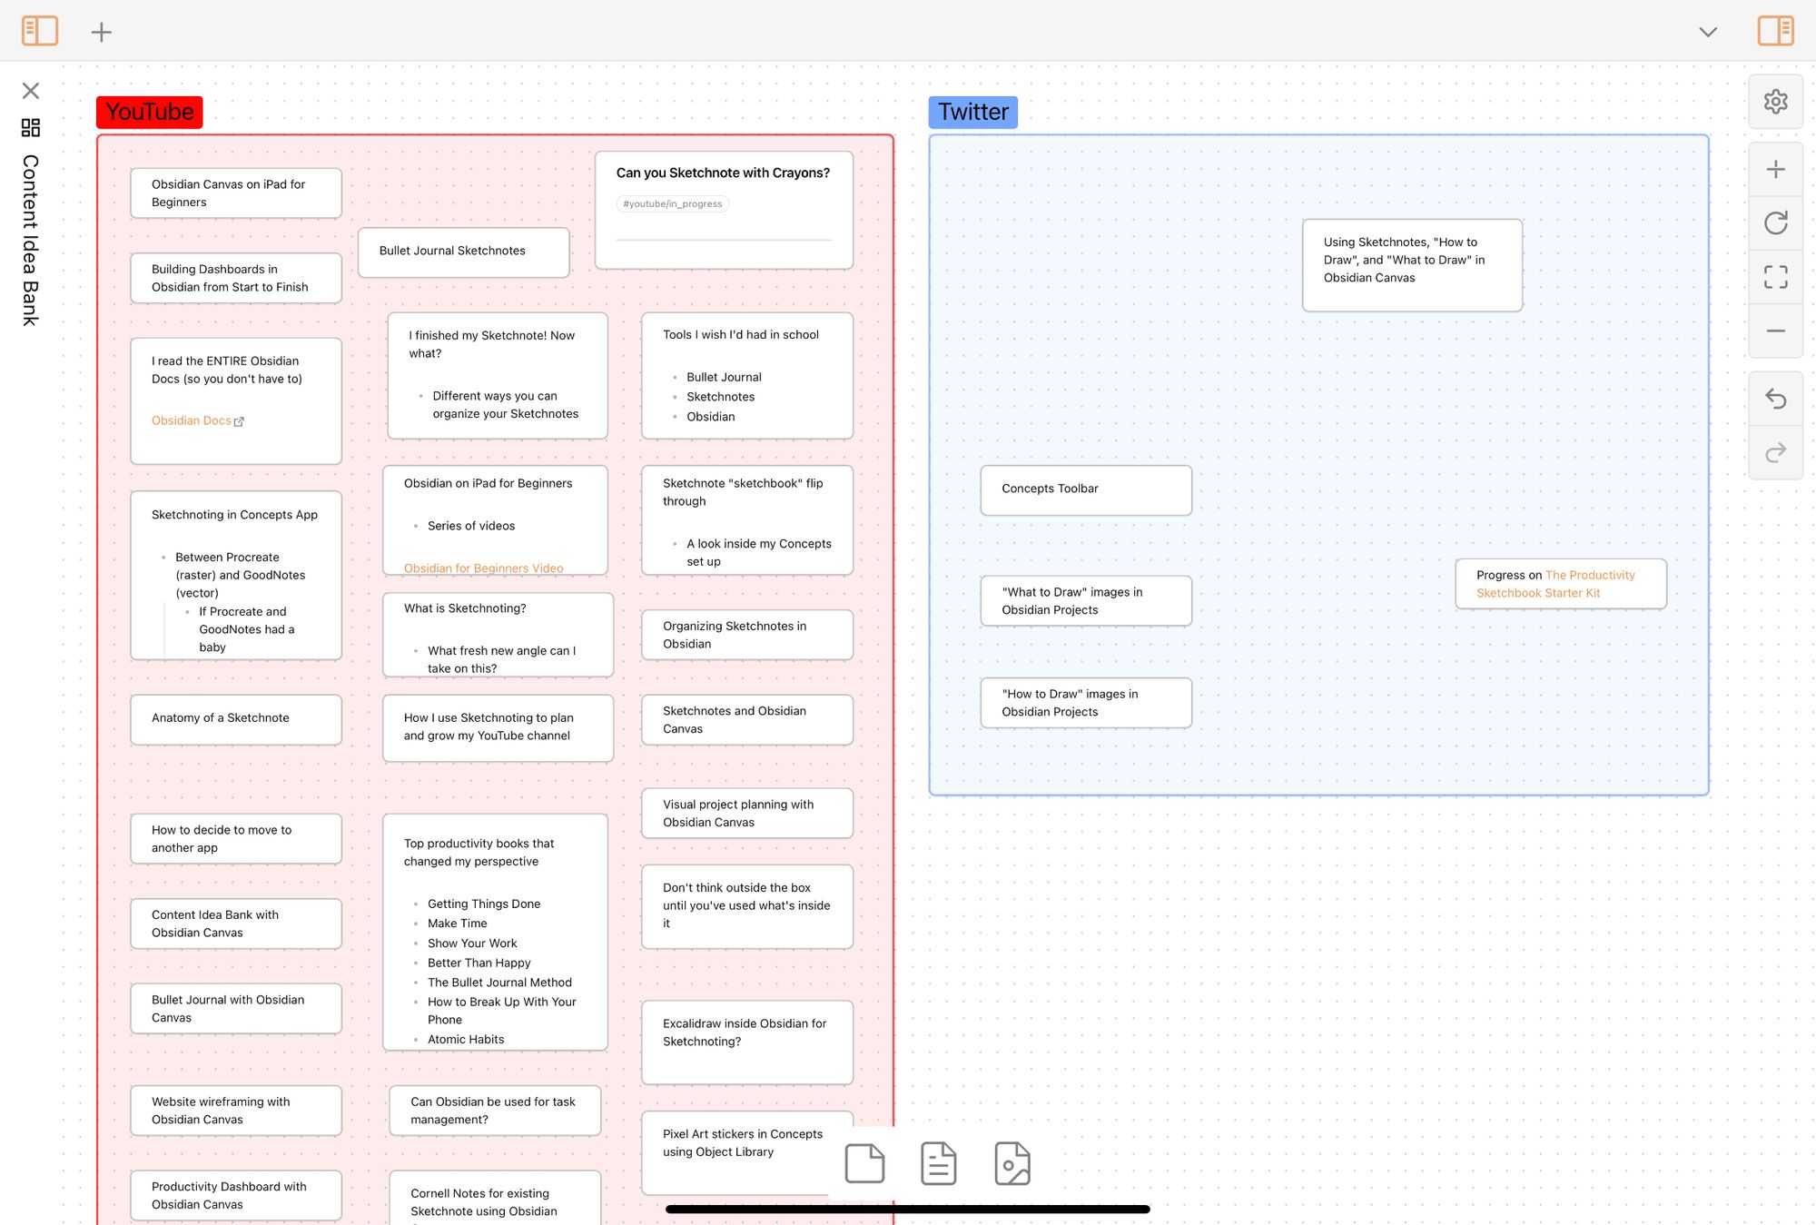
Task: Click the #youtube/in_progress tag
Action: pyautogui.click(x=673, y=203)
